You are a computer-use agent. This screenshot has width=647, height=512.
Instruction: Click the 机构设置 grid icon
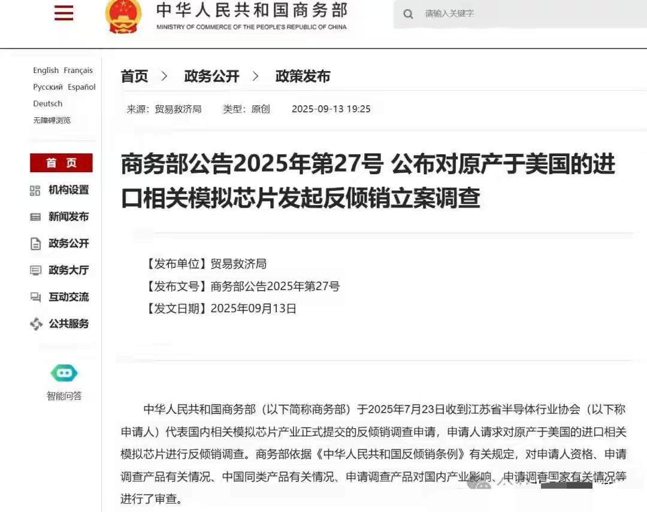pyautogui.click(x=35, y=190)
